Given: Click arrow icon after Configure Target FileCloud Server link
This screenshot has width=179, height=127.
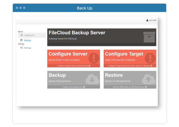Looking at the screenshot, I should tap(151, 66).
